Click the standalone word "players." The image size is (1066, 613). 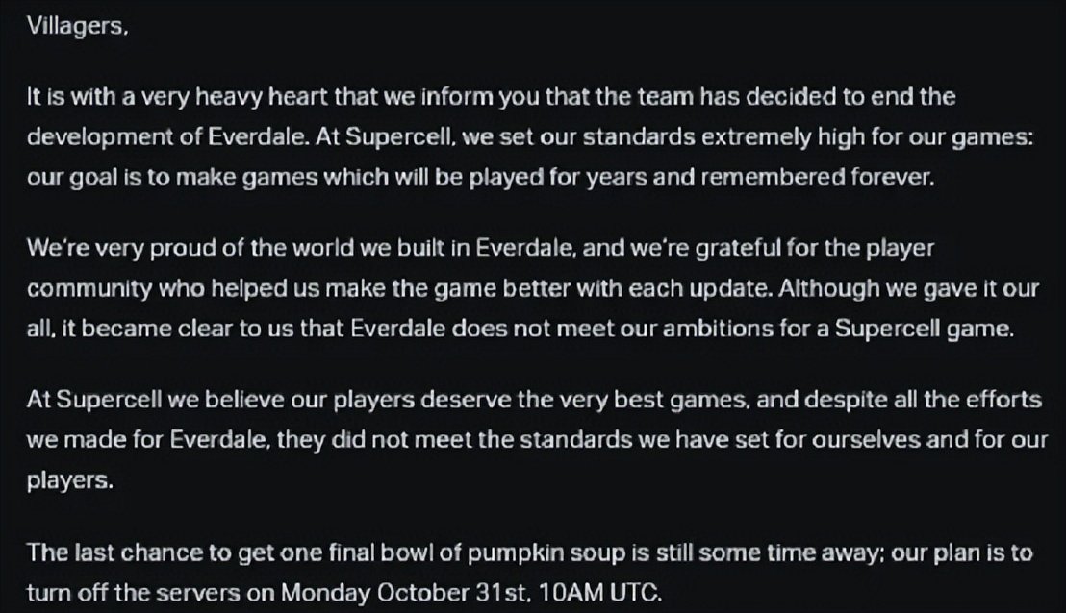pyautogui.click(x=69, y=481)
